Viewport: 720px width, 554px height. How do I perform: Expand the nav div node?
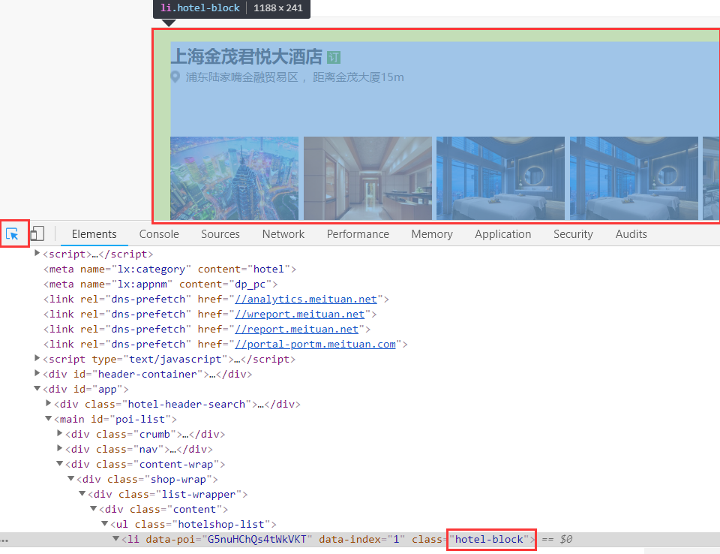pyautogui.click(x=59, y=448)
